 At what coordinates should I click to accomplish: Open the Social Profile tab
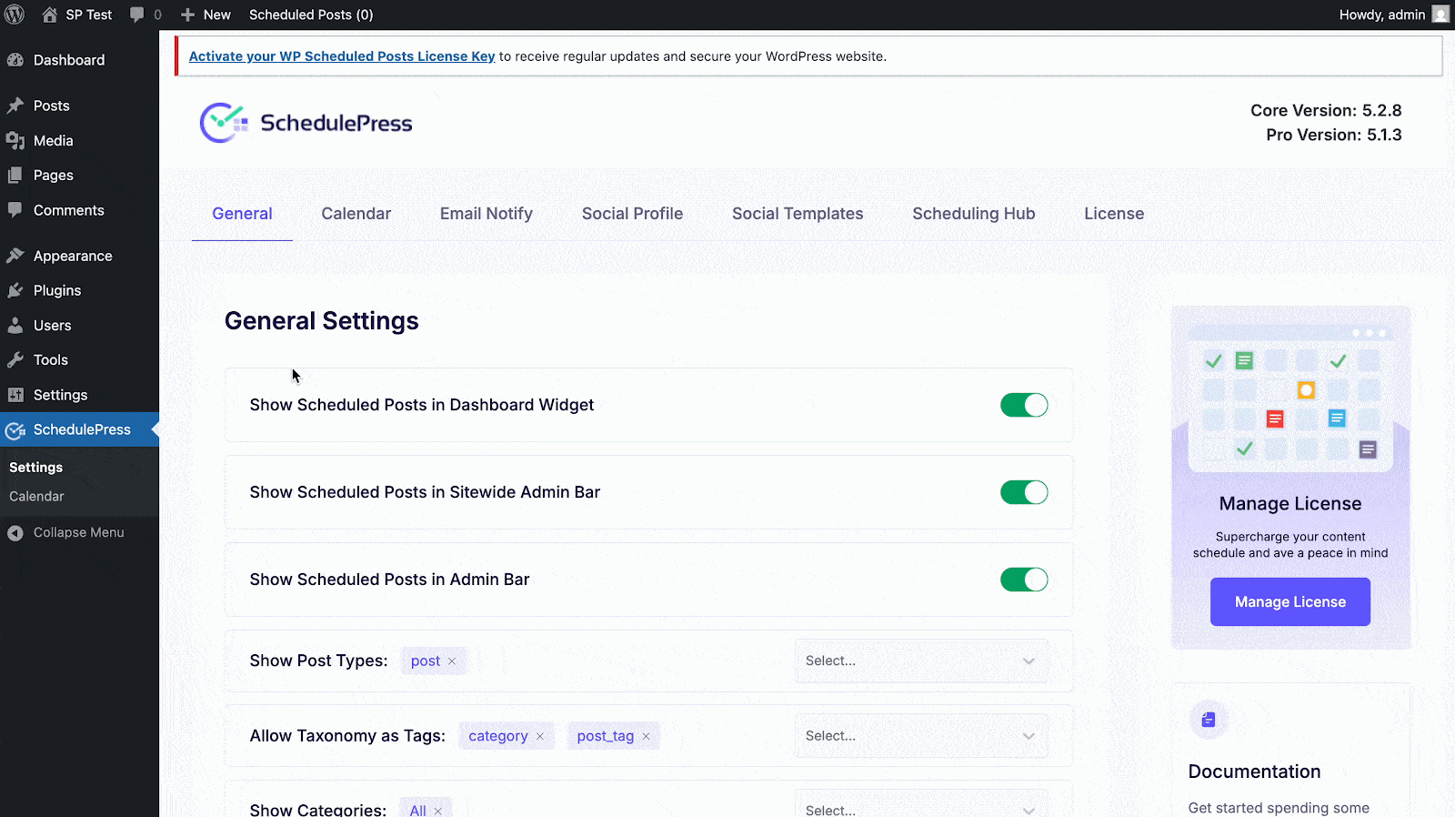click(632, 214)
